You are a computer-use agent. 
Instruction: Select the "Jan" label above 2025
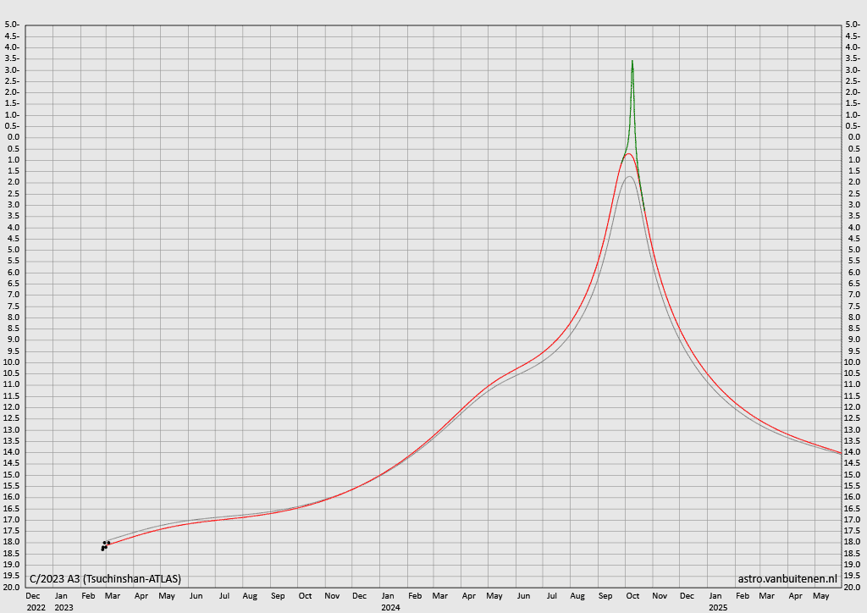[x=715, y=596]
